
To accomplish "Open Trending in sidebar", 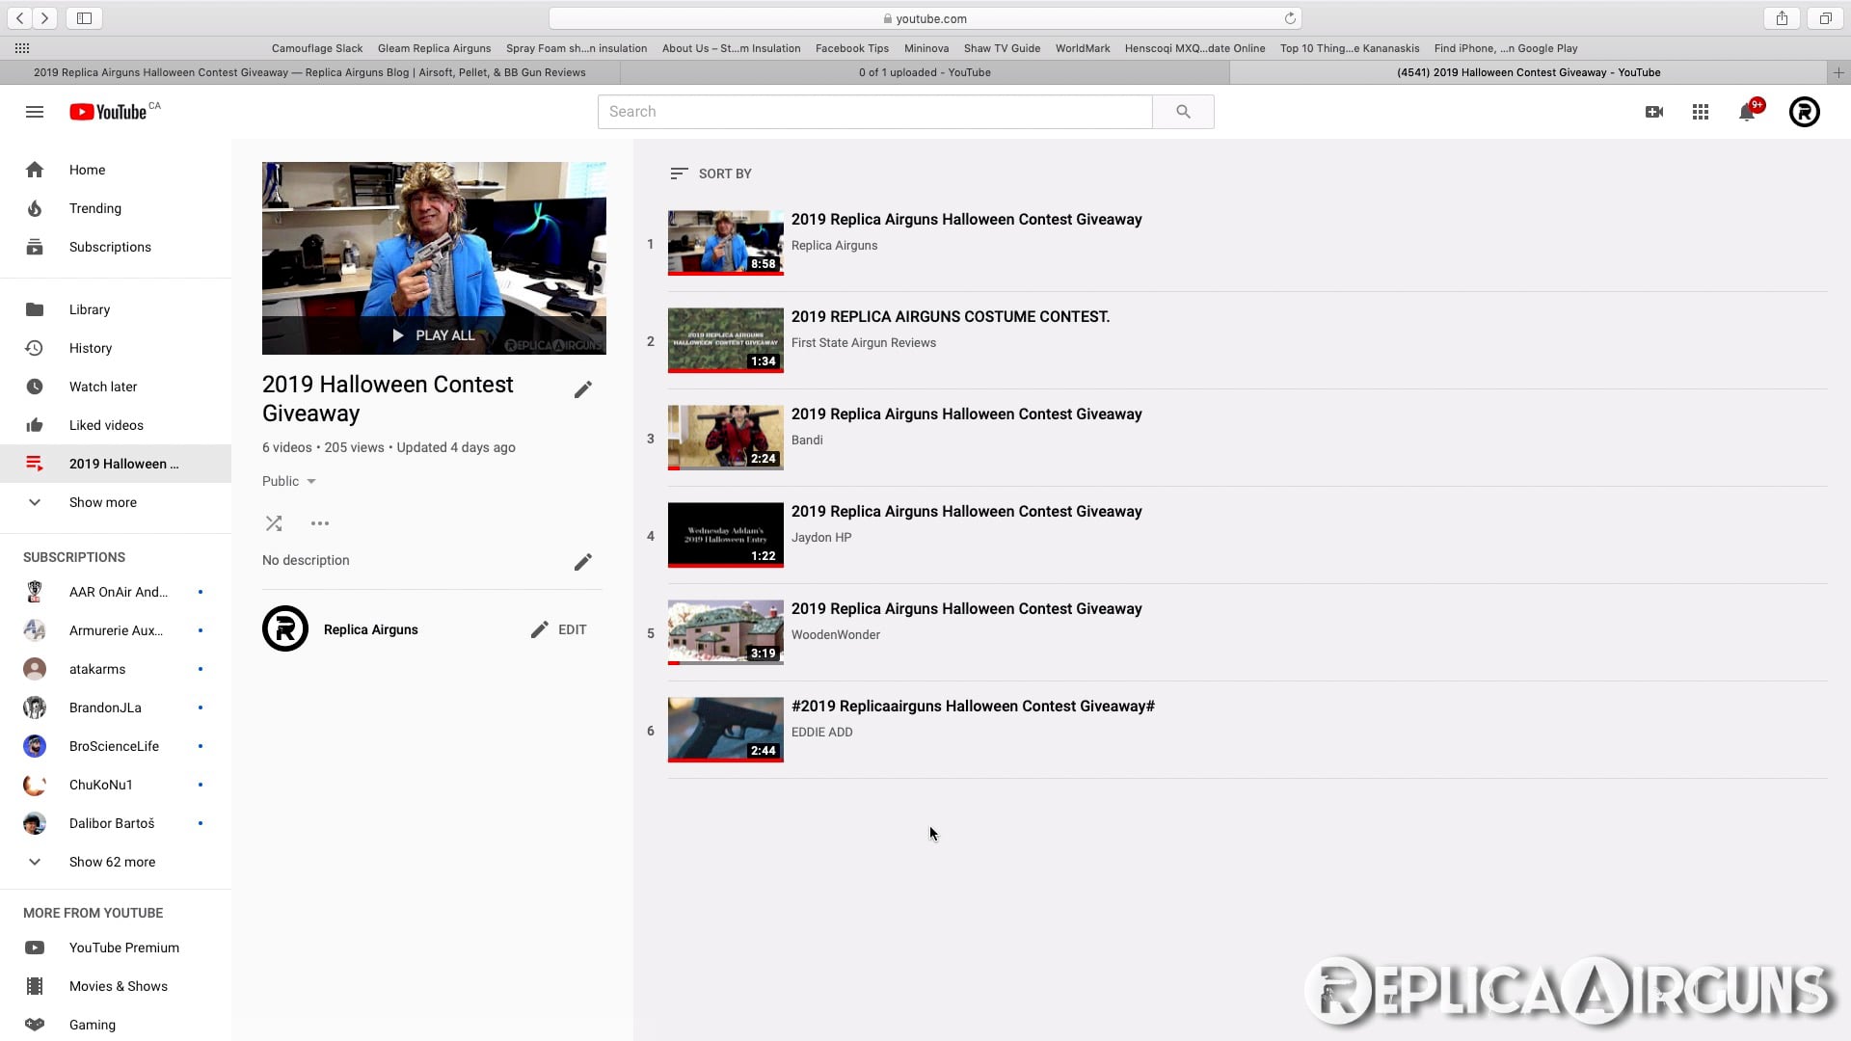I will (x=116, y=208).
